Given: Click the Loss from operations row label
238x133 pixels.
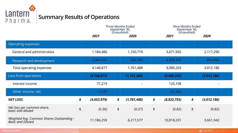Looking at the screenshot, I should pyautogui.click(x=25, y=76).
